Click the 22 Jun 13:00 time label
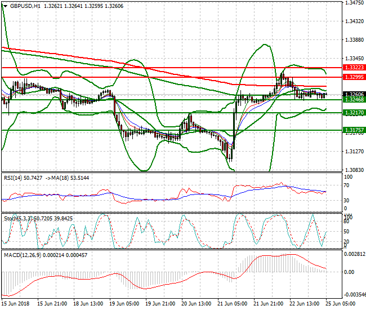 pos(305,304)
